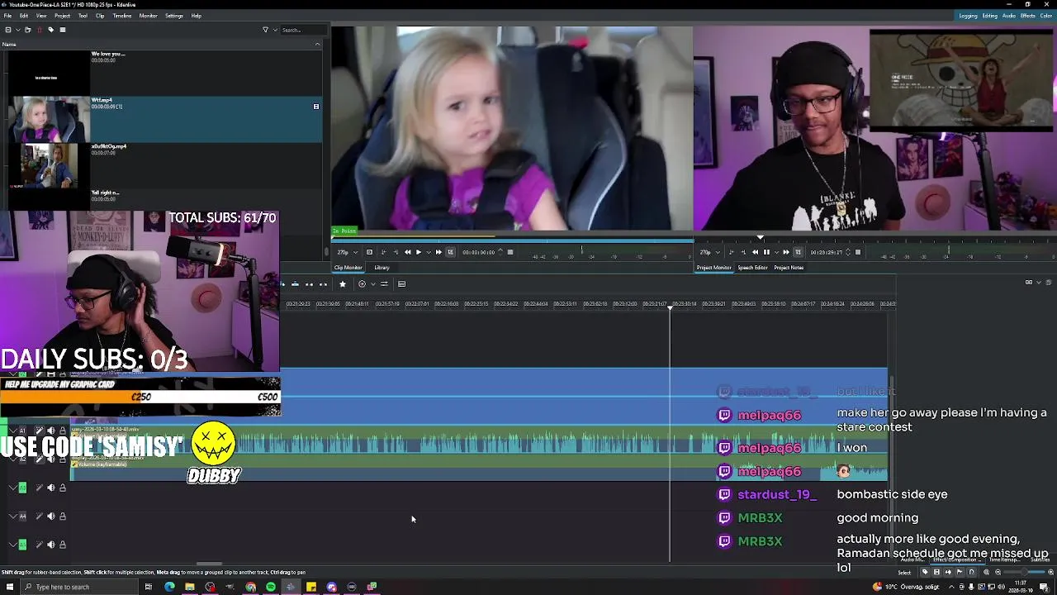This screenshot has width=1057, height=595.
Task: Open the Timeline menu
Action: (121, 16)
